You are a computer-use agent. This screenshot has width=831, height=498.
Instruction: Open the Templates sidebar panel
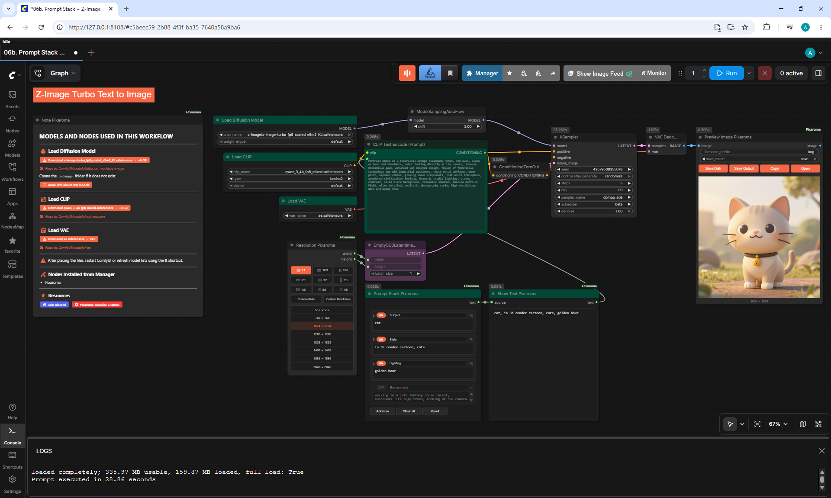[13, 269]
